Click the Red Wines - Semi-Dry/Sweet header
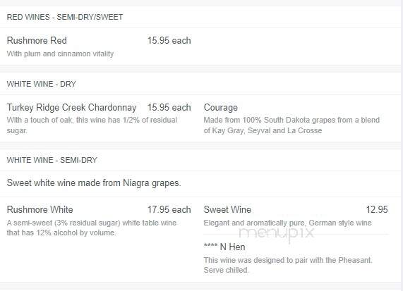The width and height of the screenshot is (403, 291). tap(65, 17)
